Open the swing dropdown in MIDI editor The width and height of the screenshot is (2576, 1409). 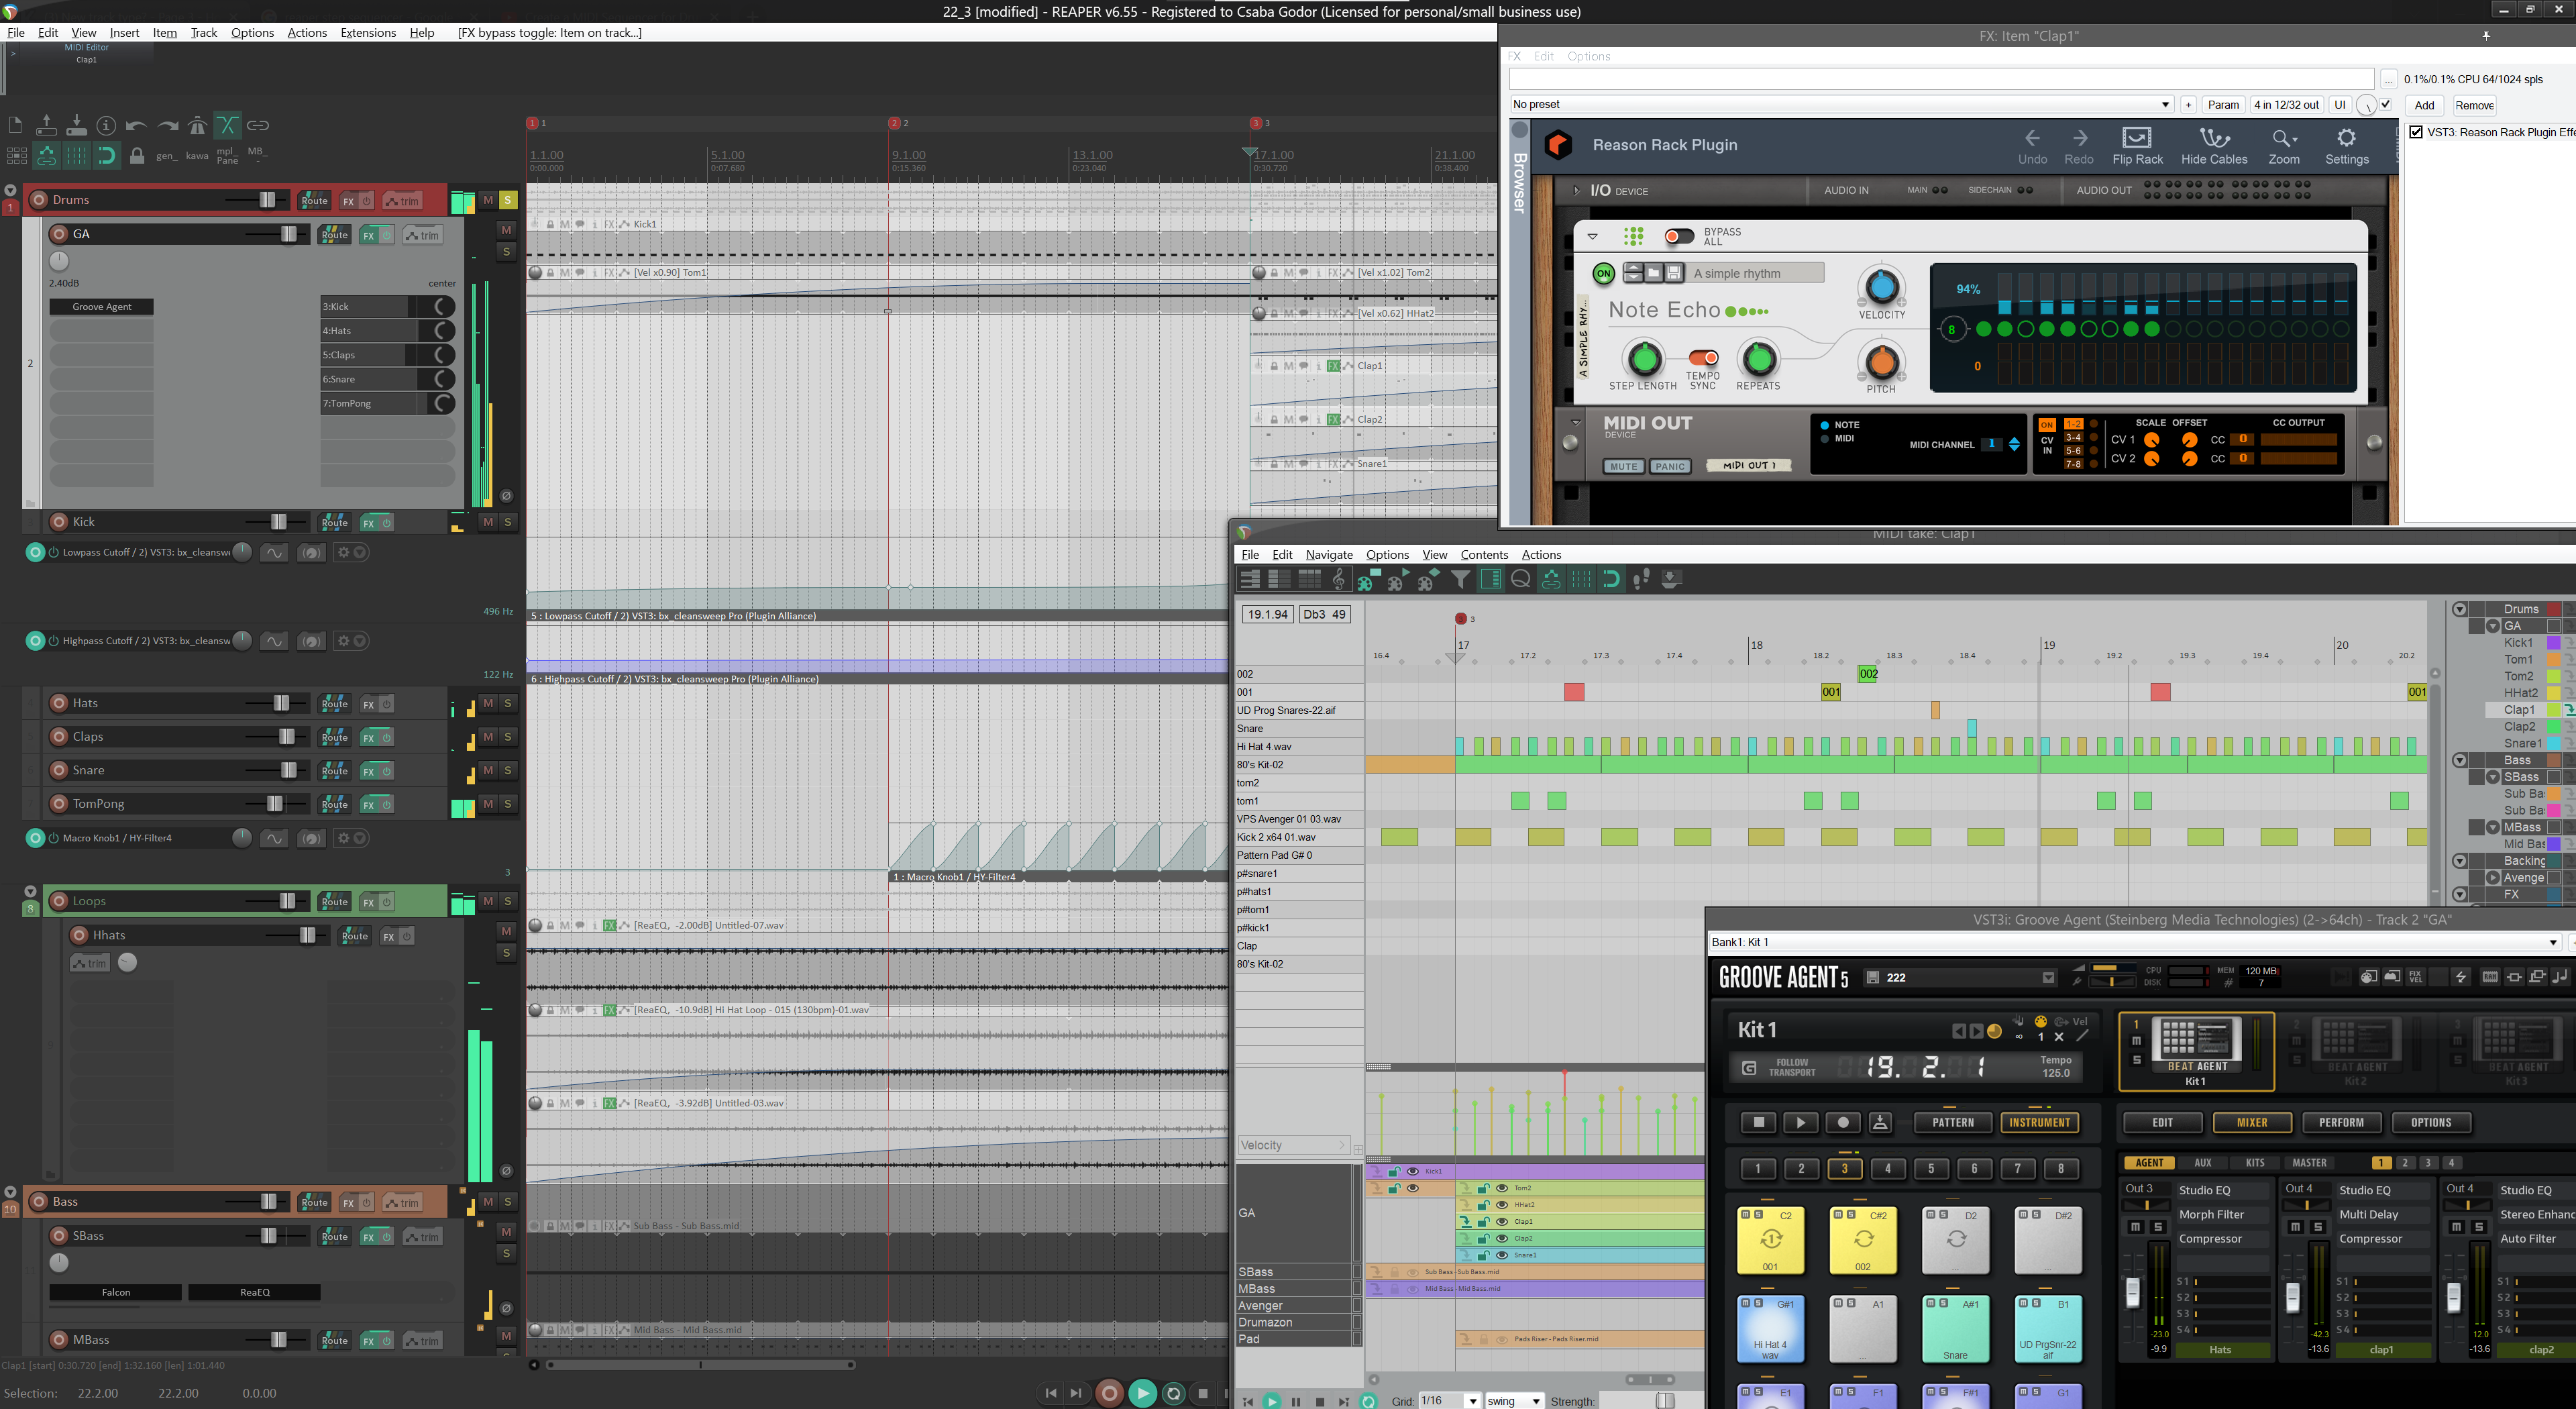coord(1514,1401)
